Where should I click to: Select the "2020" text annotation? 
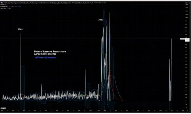pos(101,20)
